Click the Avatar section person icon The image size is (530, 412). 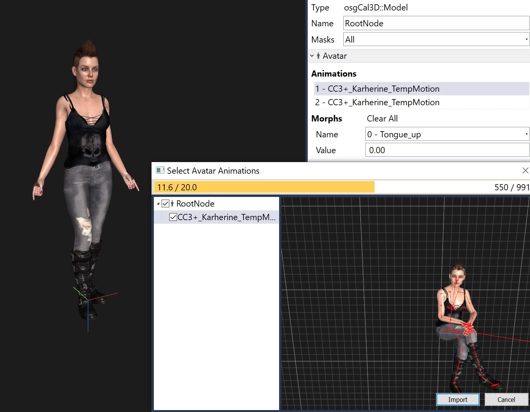318,56
